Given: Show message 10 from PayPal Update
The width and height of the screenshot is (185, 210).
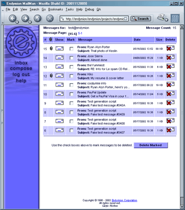Looking at the screenshot, I should (59, 94).
